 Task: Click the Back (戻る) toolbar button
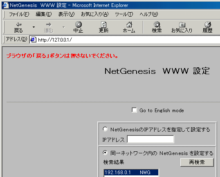tap(18, 27)
